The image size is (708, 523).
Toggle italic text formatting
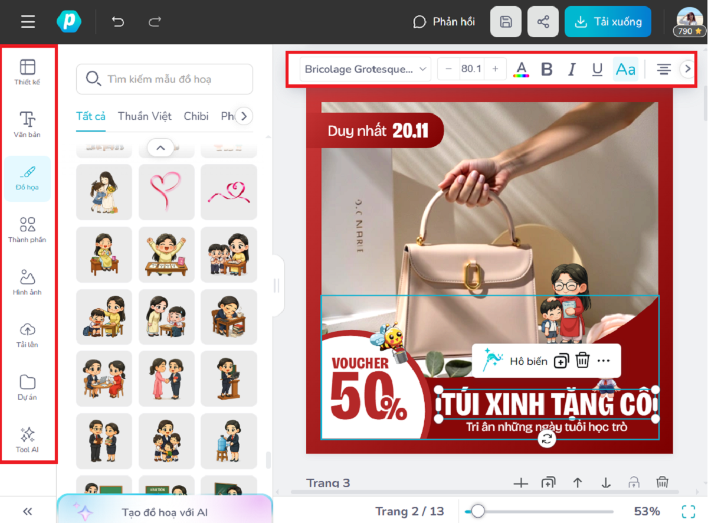571,69
